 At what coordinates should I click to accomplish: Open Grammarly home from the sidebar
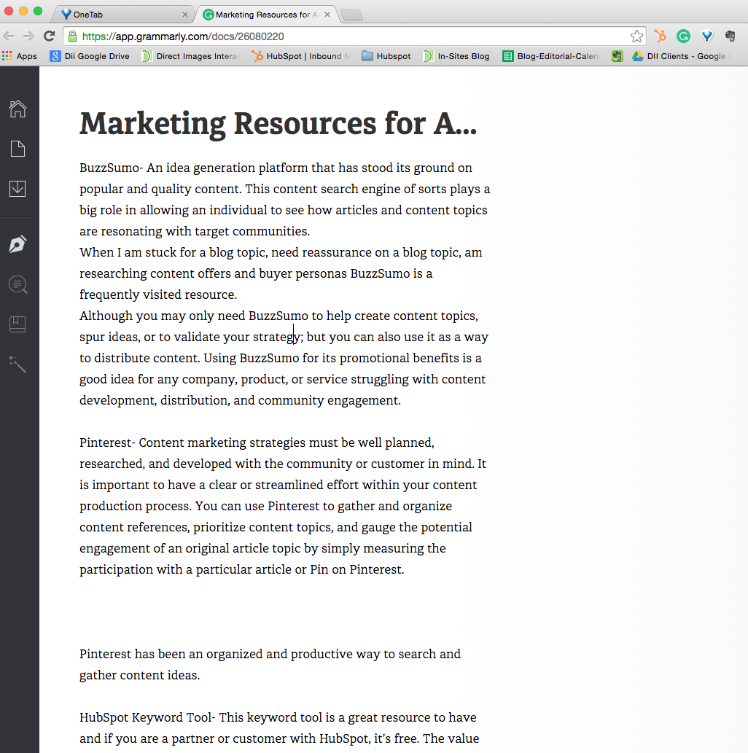click(x=17, y=109)
